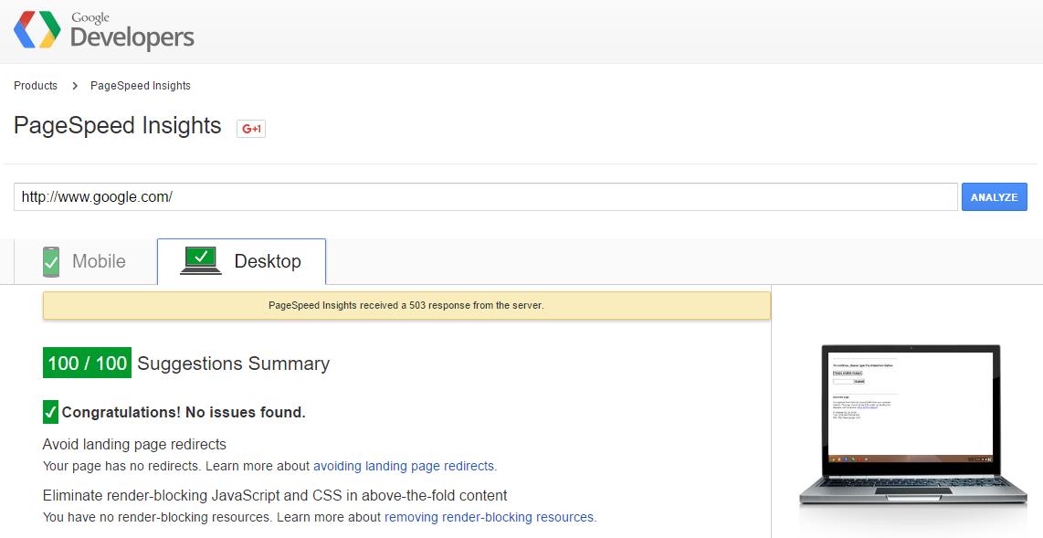Switch to the Mobile tab
The width and height of the screenshot is (1043, 538).
click(x=85, y=261)
